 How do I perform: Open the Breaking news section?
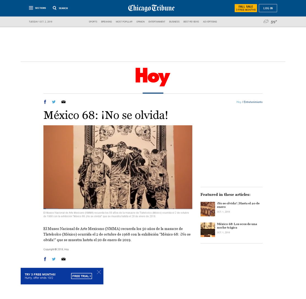point(106,22)
